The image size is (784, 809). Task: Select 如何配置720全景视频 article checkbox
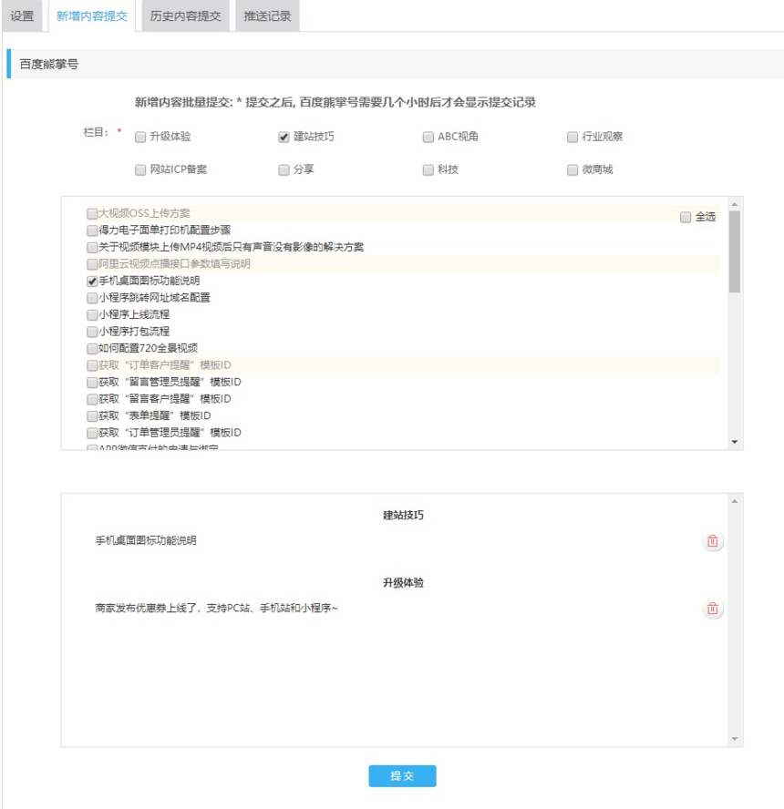click(92, 349)
